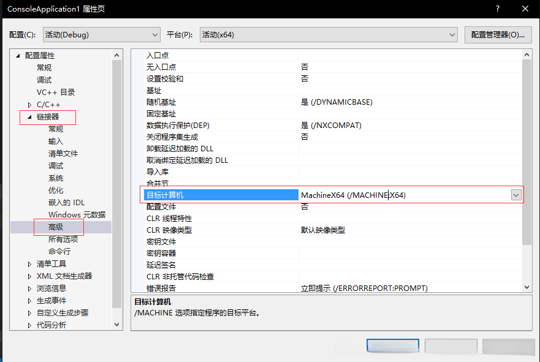Select the 随机基址 property row

coord(333,102)
